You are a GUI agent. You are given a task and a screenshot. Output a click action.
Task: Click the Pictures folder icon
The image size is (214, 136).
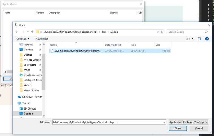[x=21, y=45]
